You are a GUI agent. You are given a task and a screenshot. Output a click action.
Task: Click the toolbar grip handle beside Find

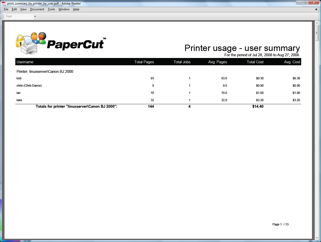(3, 16)
